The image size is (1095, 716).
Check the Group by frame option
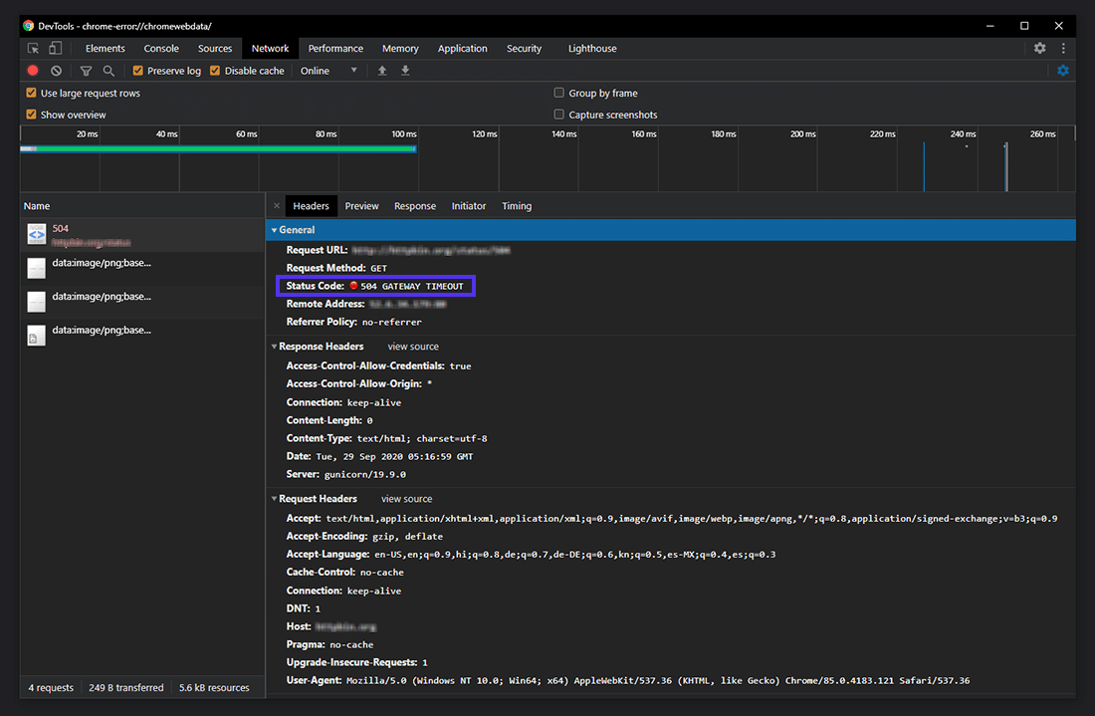pyautogui.click(x=558, y=92)
